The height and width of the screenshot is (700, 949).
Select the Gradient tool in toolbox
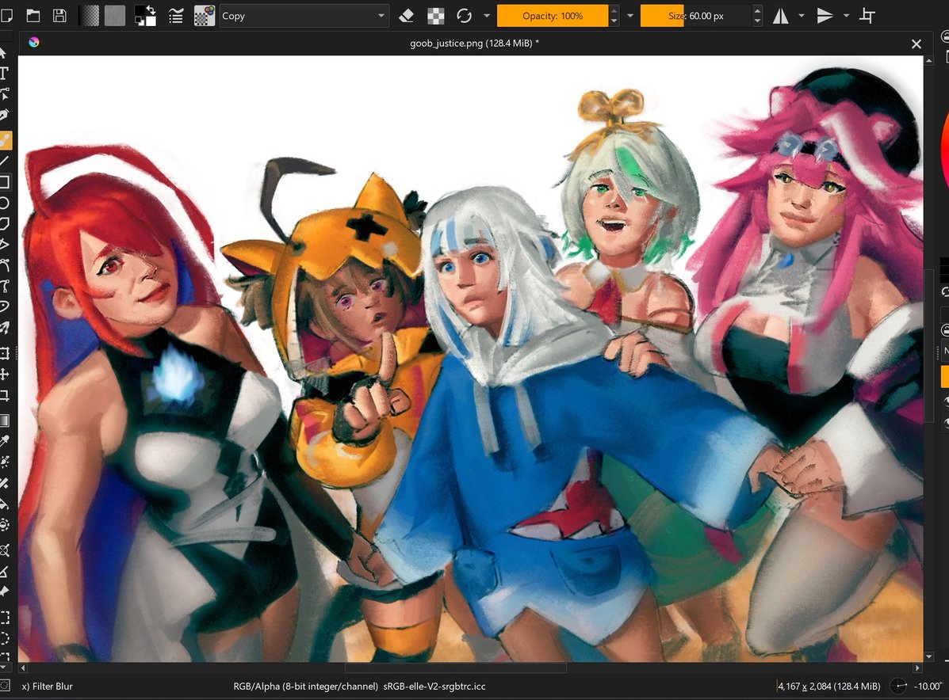[x=4, y=420]
